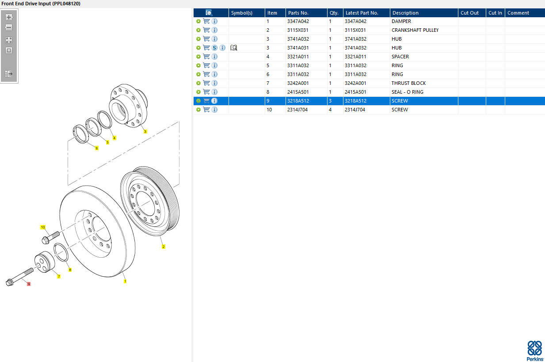Open the book symbol on HUB 3741A031
Screen dimensions: 545x362
point(234,48)
